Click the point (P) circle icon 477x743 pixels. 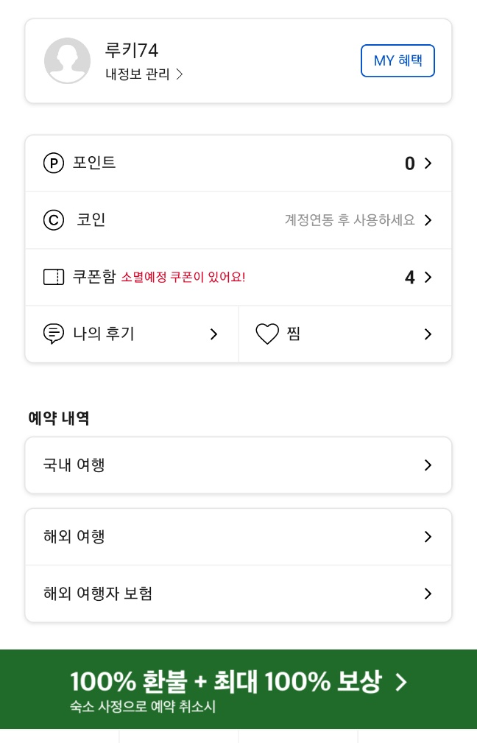(54, 163)
